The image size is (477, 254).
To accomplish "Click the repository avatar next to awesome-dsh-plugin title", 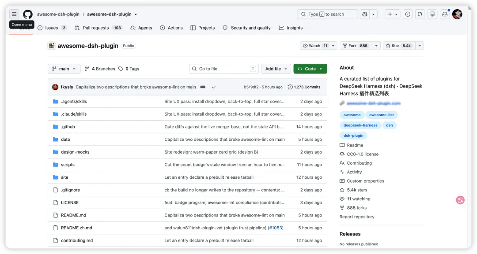I will 51,46.
